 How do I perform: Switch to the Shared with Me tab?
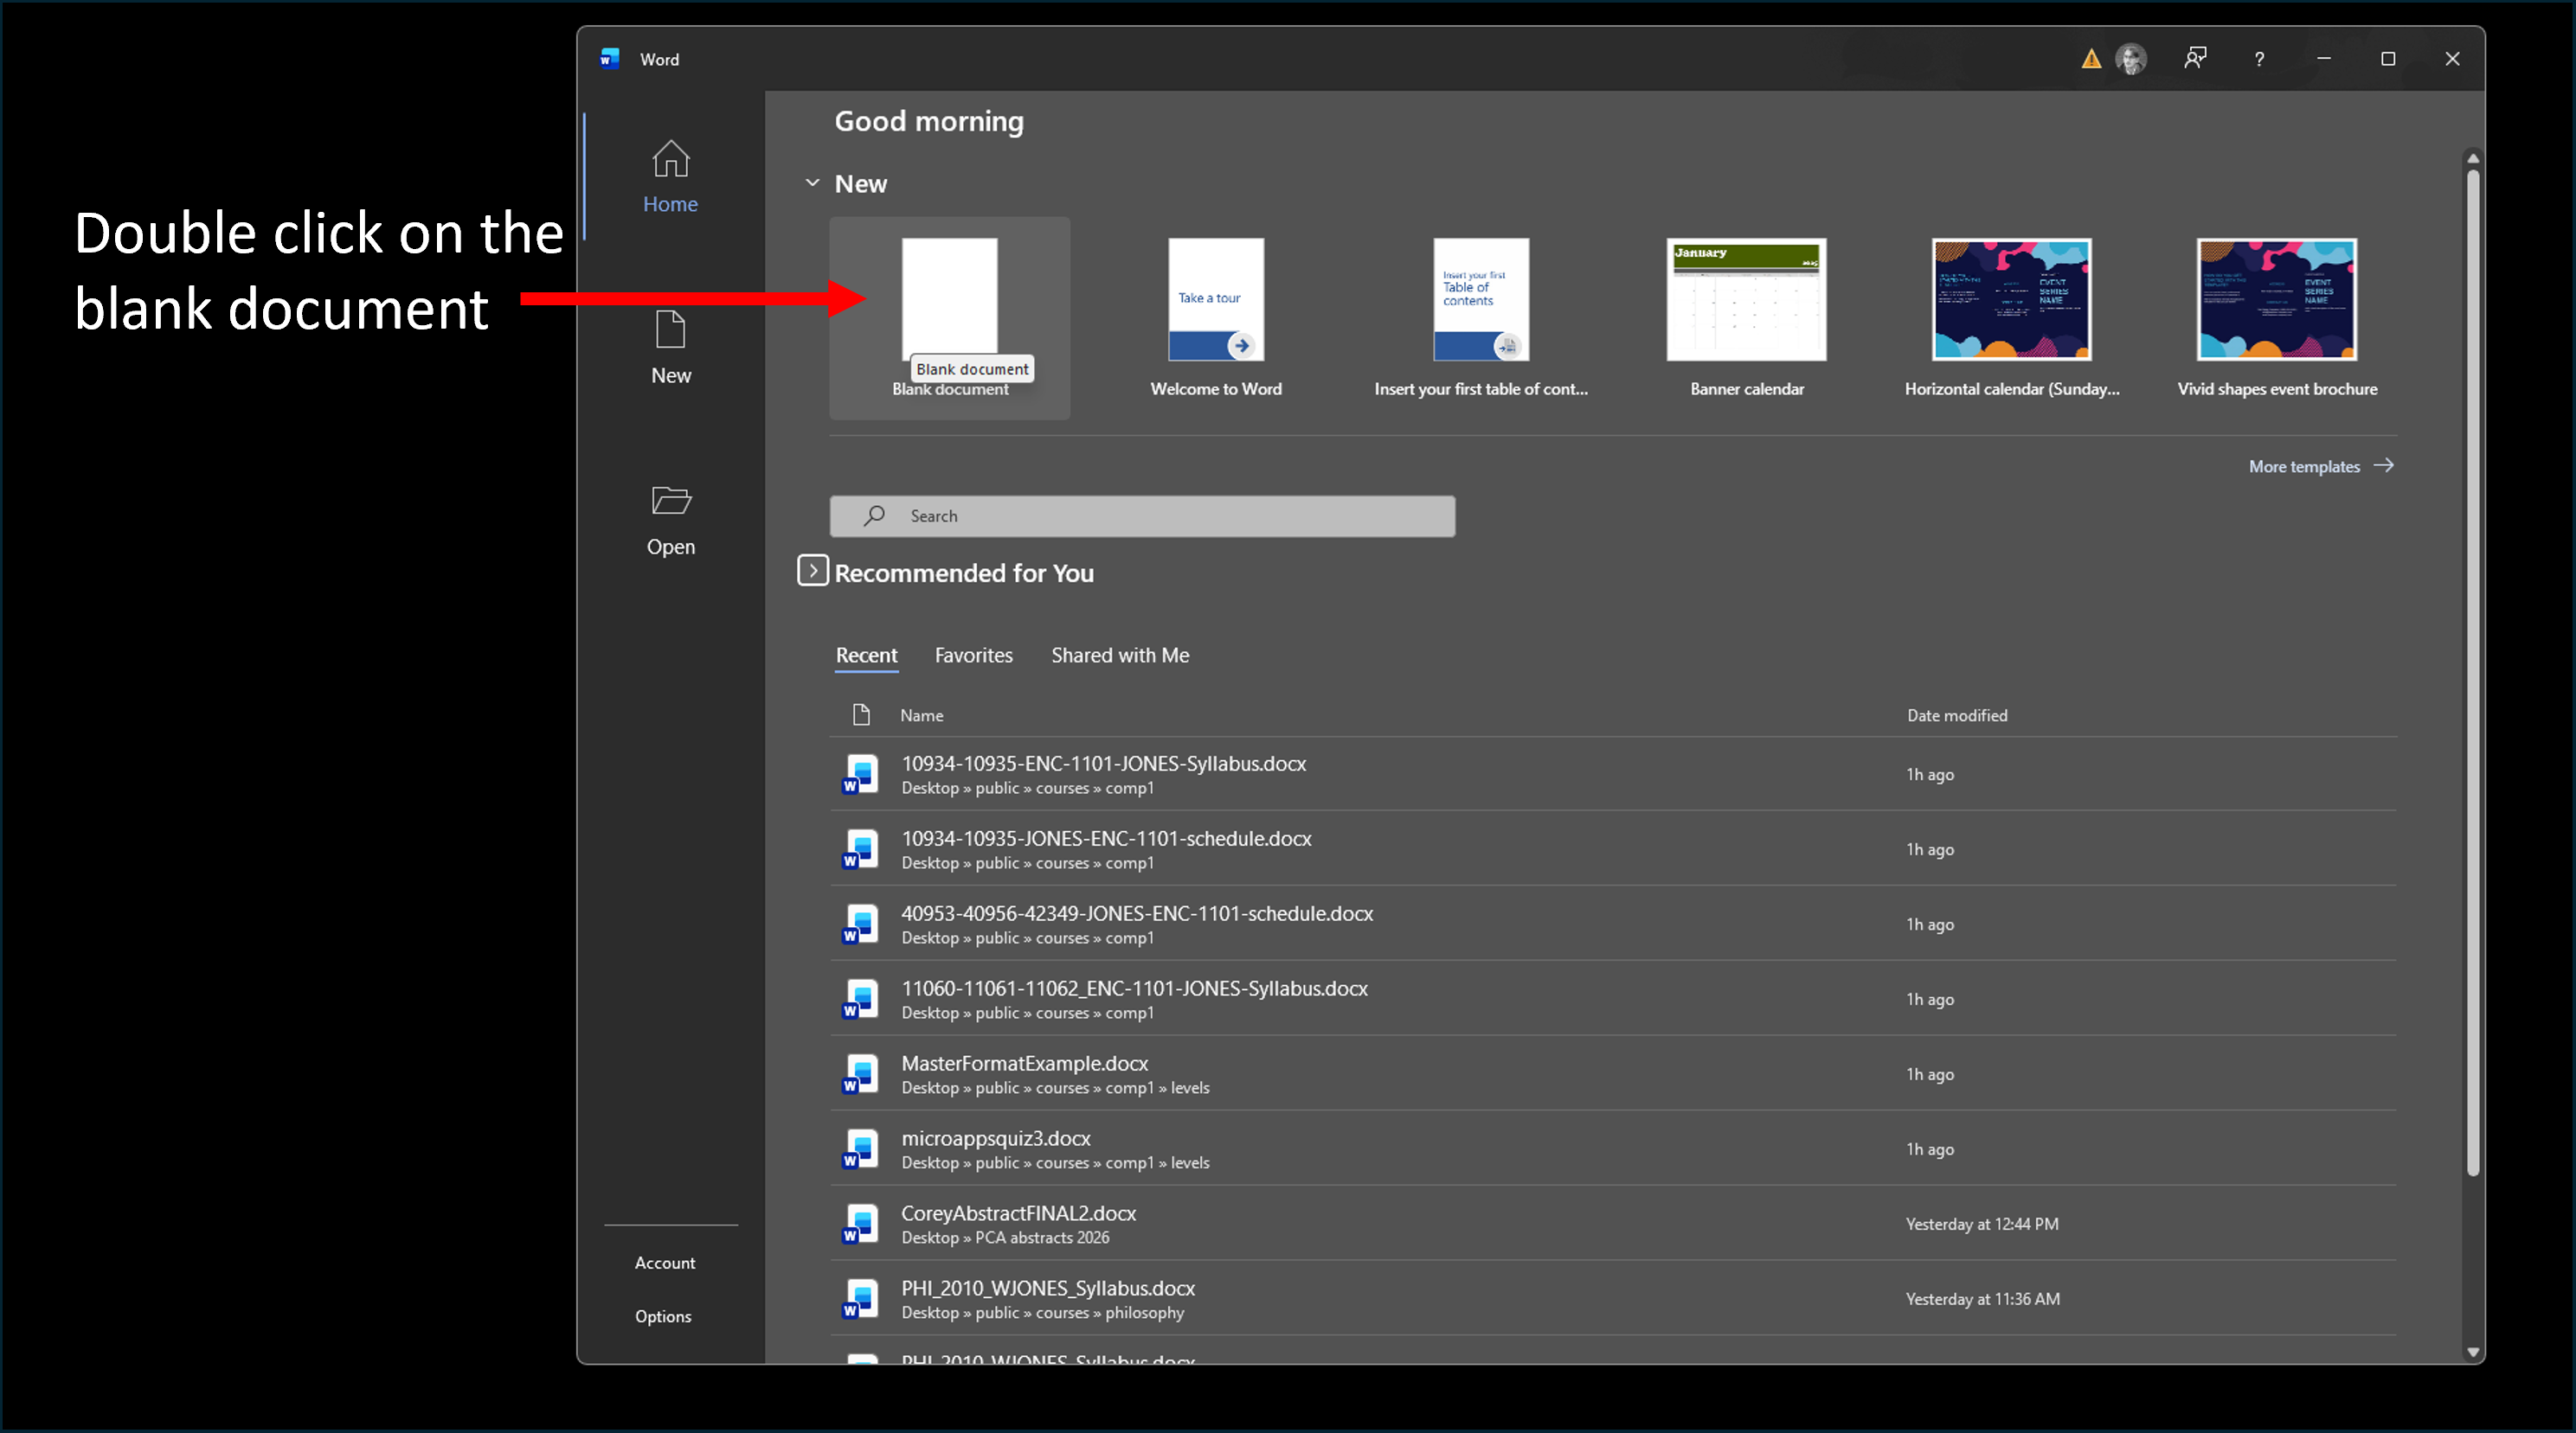click(1119, 656)
